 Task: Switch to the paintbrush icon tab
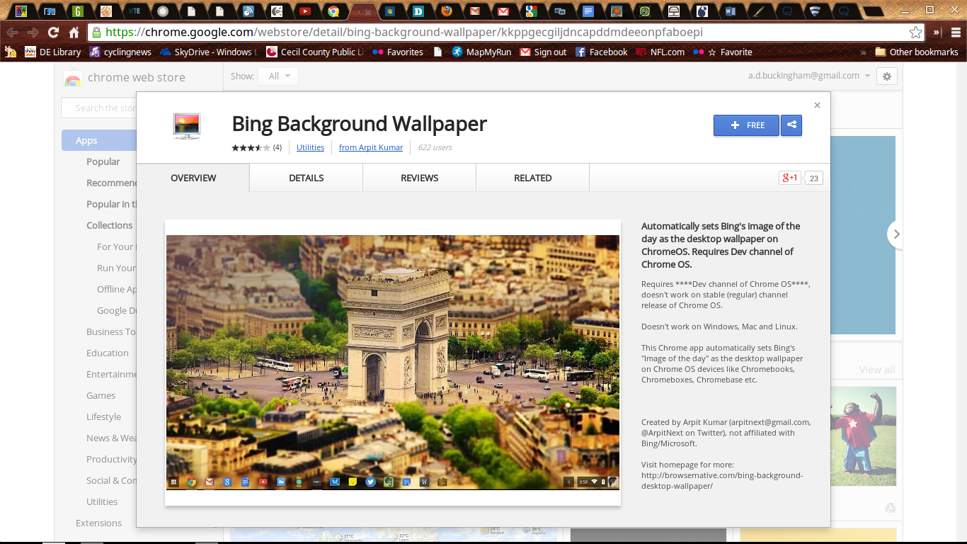[x=758, y=11]
